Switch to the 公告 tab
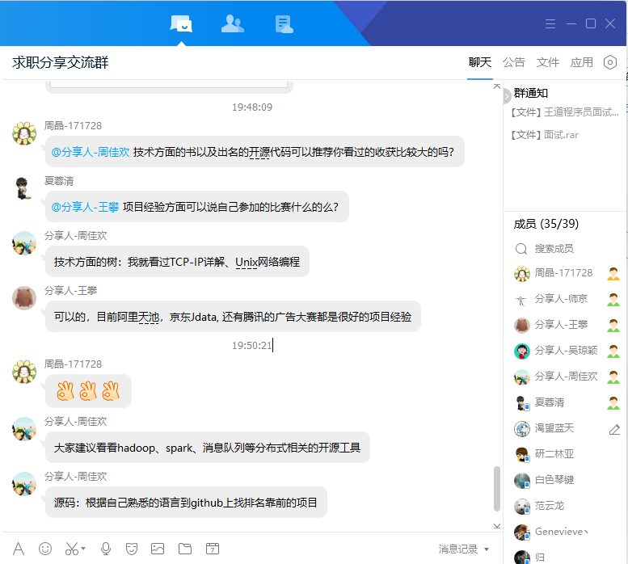This screenshot has height=564, width=628. point(513,62)
